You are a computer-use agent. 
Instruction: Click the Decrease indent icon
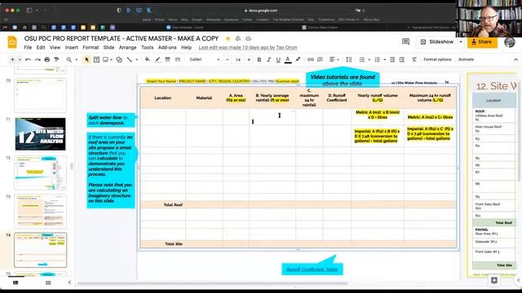[x=392, y=59]
